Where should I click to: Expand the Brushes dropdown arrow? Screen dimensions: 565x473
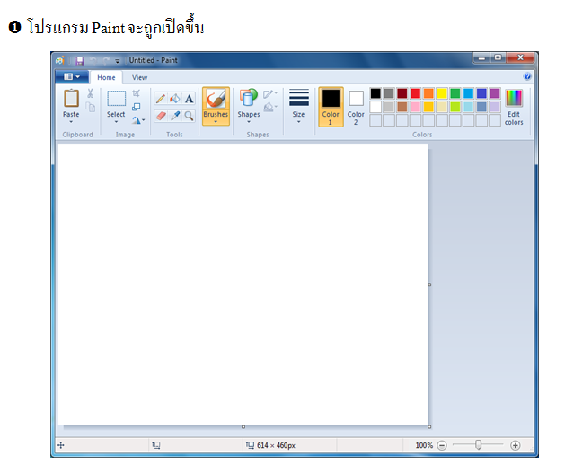coord(216,122)
